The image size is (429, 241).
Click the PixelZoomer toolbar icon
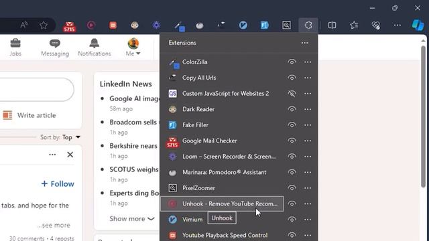(286, 25)
